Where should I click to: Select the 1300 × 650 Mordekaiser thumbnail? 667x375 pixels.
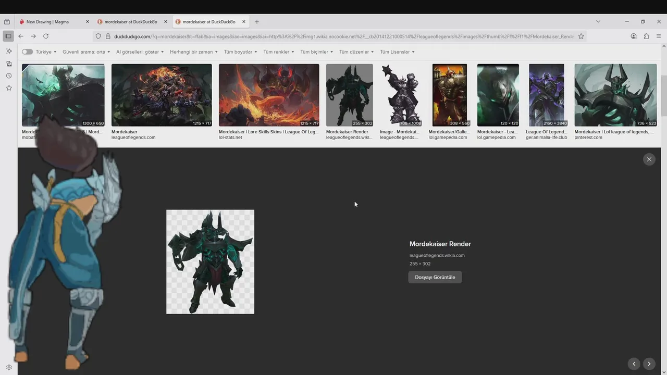(x=63, y=95)
